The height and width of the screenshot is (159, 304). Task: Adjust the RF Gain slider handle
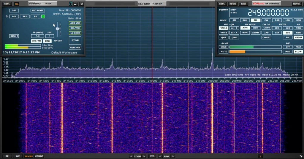coord(58,29)
